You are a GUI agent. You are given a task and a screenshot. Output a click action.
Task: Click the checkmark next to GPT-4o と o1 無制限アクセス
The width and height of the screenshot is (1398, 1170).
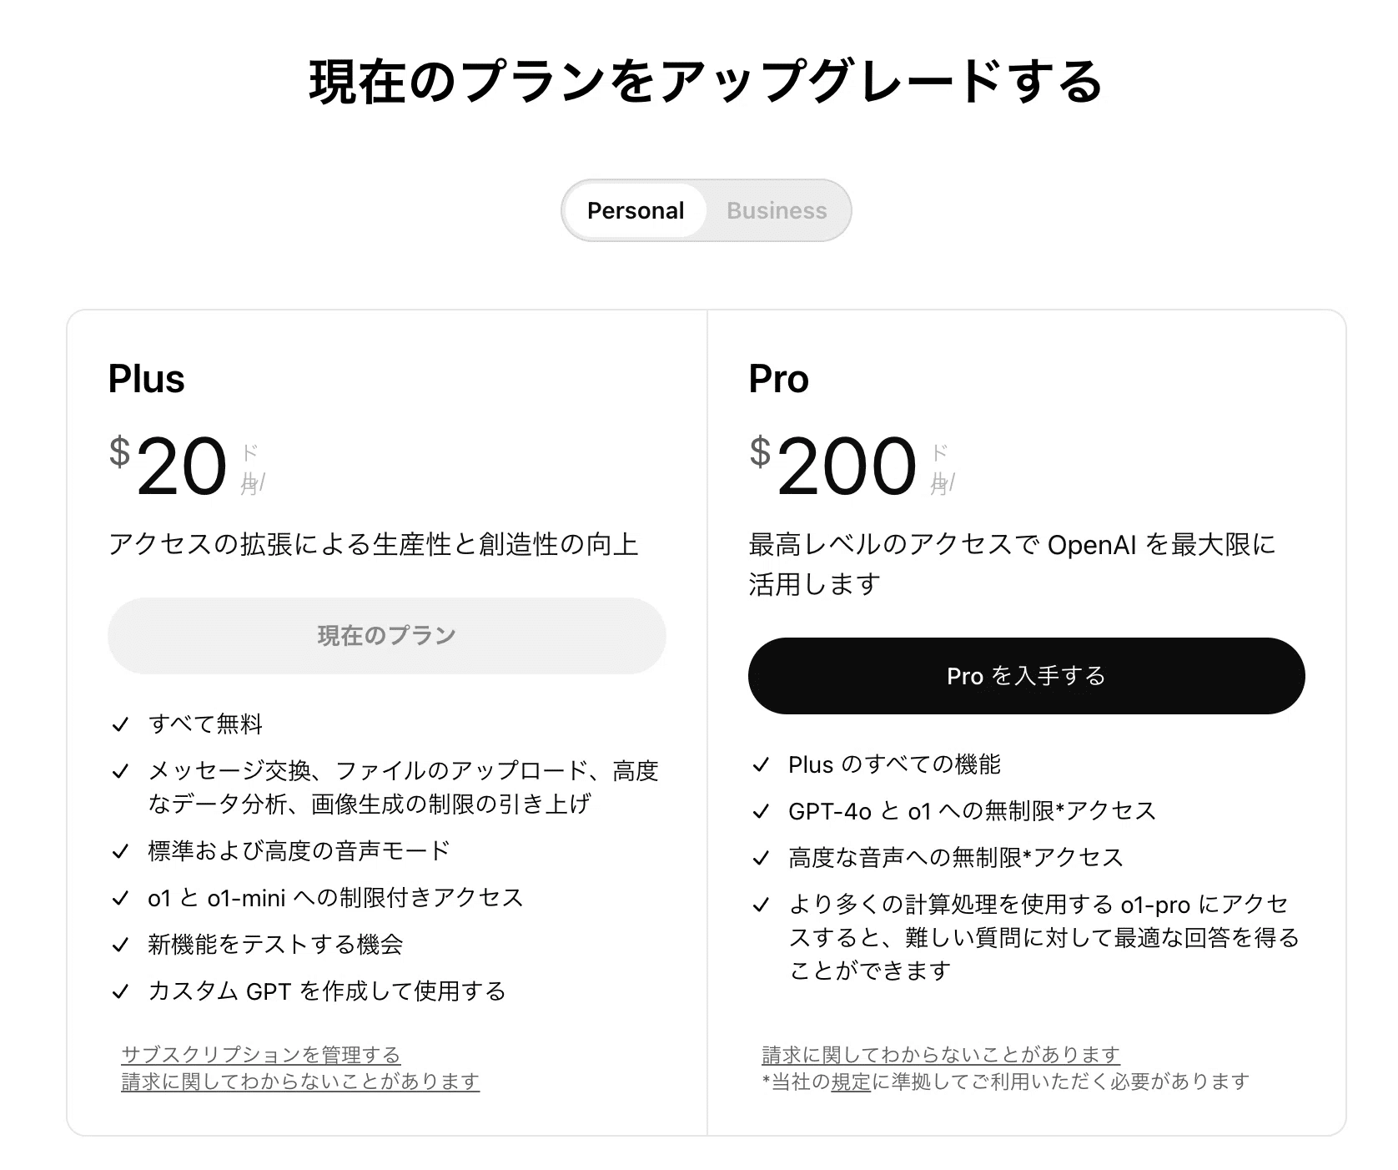point(761,809)
